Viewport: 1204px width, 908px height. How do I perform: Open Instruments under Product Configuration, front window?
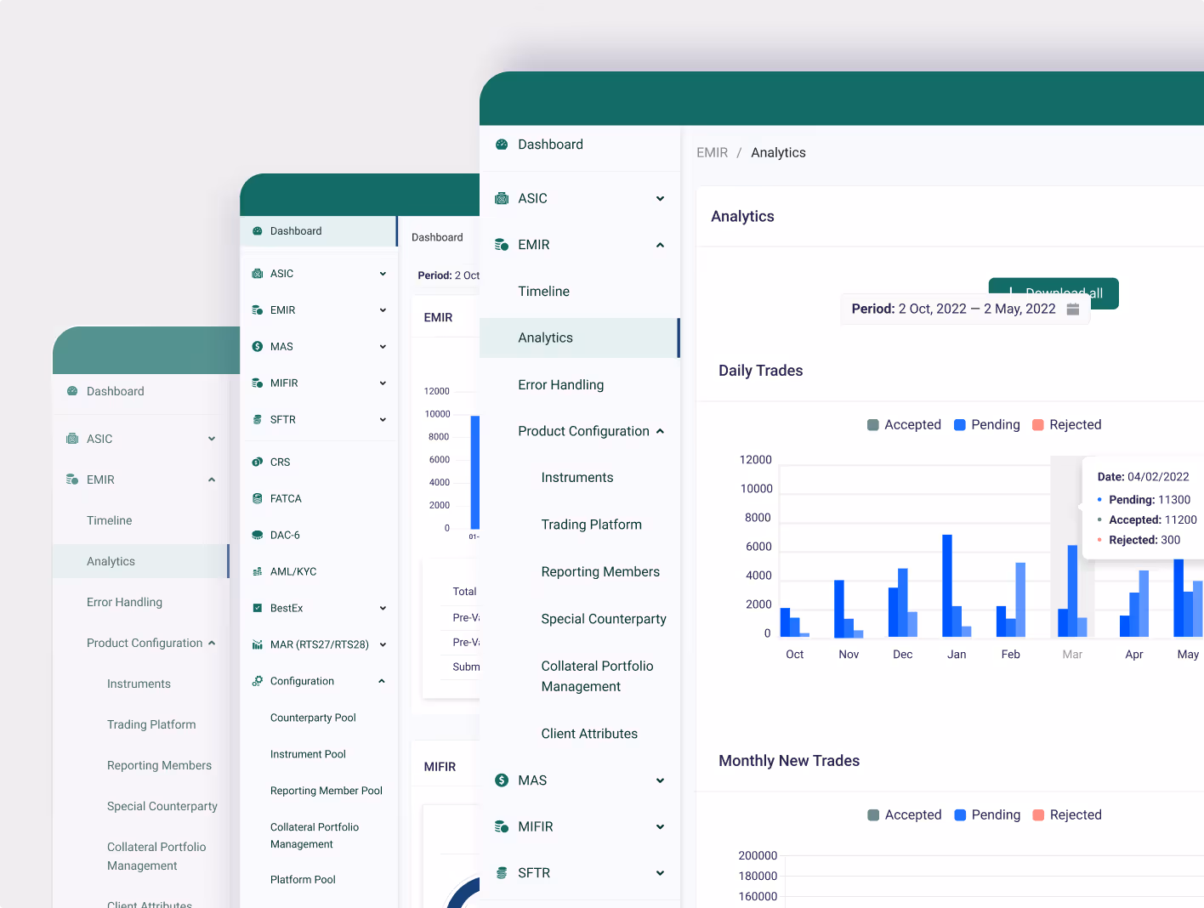coord(577,478)
